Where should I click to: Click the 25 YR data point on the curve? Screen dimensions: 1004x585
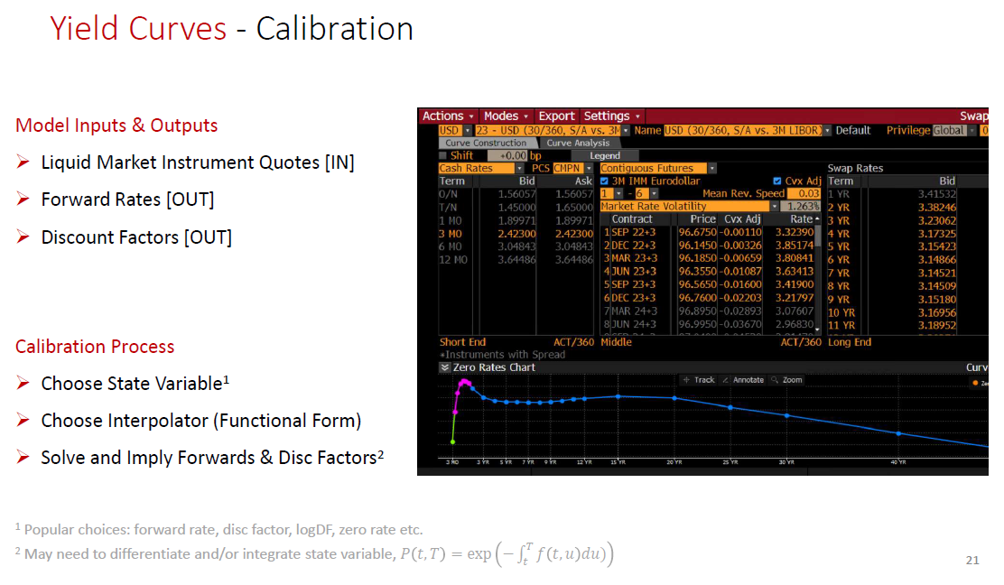[730, 407]
